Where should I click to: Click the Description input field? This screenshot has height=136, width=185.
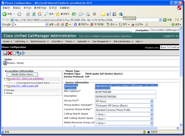click(x=125, y=97)
